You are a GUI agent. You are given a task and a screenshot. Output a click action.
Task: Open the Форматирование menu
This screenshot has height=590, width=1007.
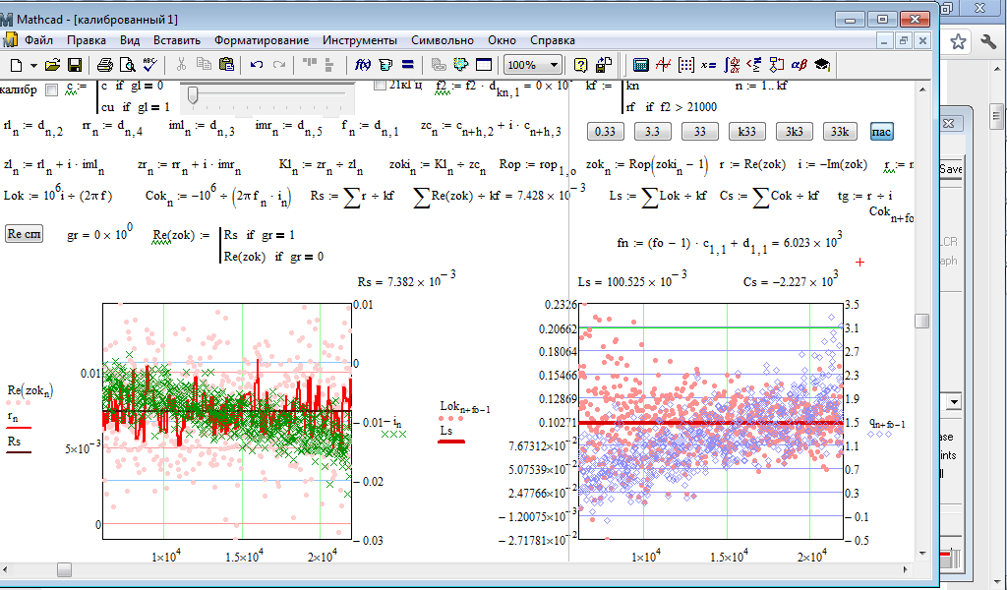coord(262,40)
